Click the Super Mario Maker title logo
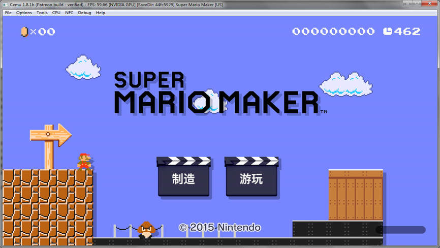The image size is (440, 248). pos(221,93)
